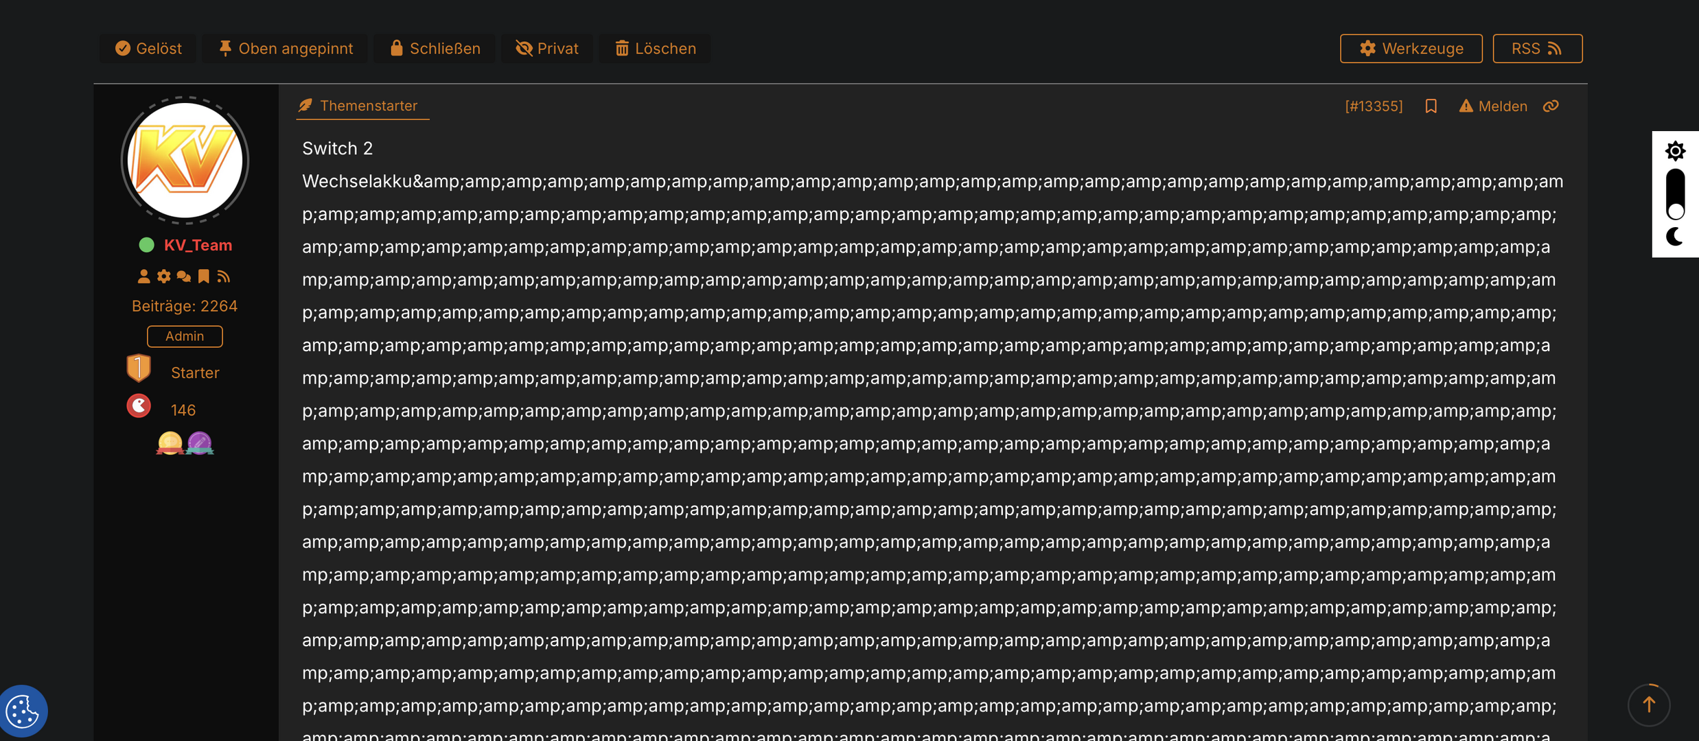
Task: Jump back to top with arrow button
Action: [x=1649, y=705]
